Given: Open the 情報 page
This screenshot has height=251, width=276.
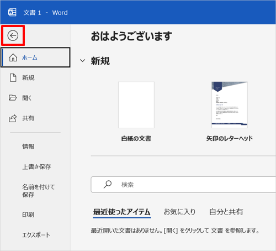Looking at the screenshot, I should pyautogui.click(x=28, y=147).
